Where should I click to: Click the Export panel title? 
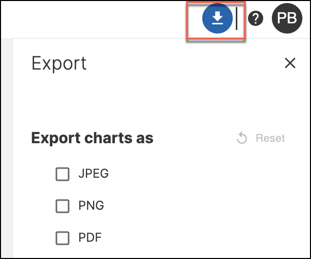59,63
